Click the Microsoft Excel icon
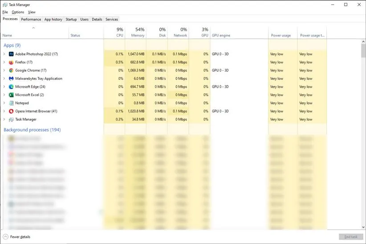The height and width of the screenshot is (244, 366). (11, 95)
